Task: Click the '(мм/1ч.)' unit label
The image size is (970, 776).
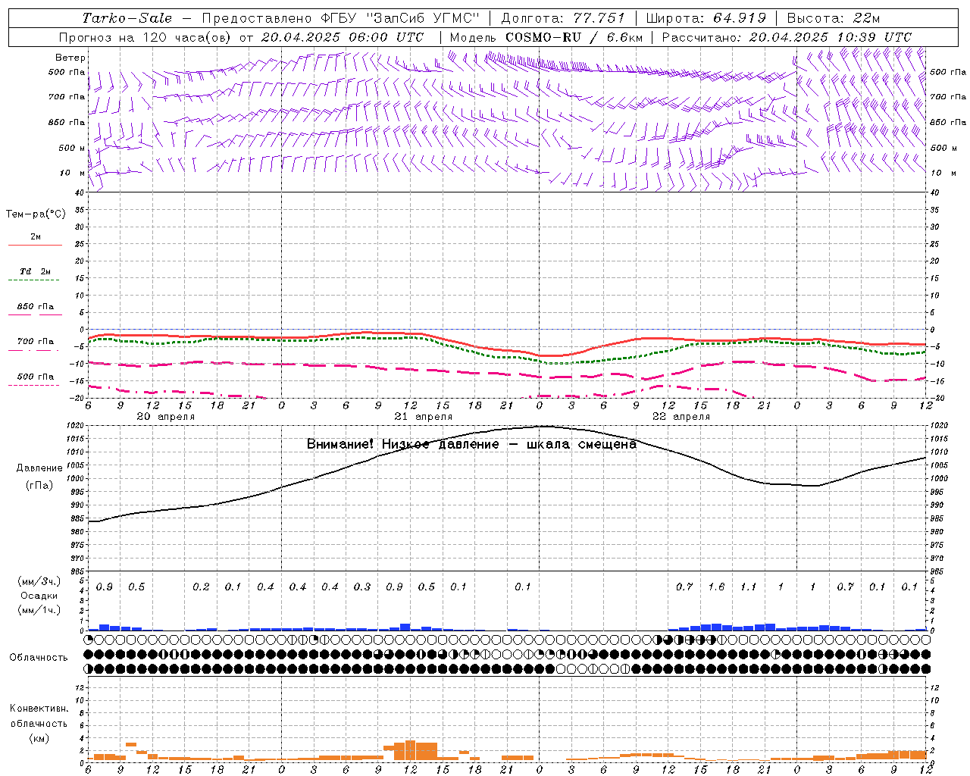Action: point(39,610)
